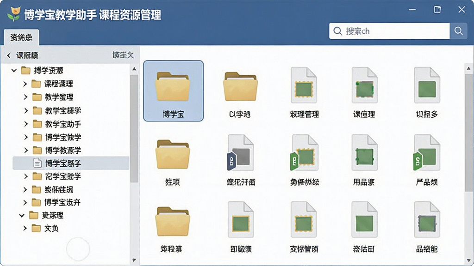Click the 文负 folder label in tree

tap(51, 228)
